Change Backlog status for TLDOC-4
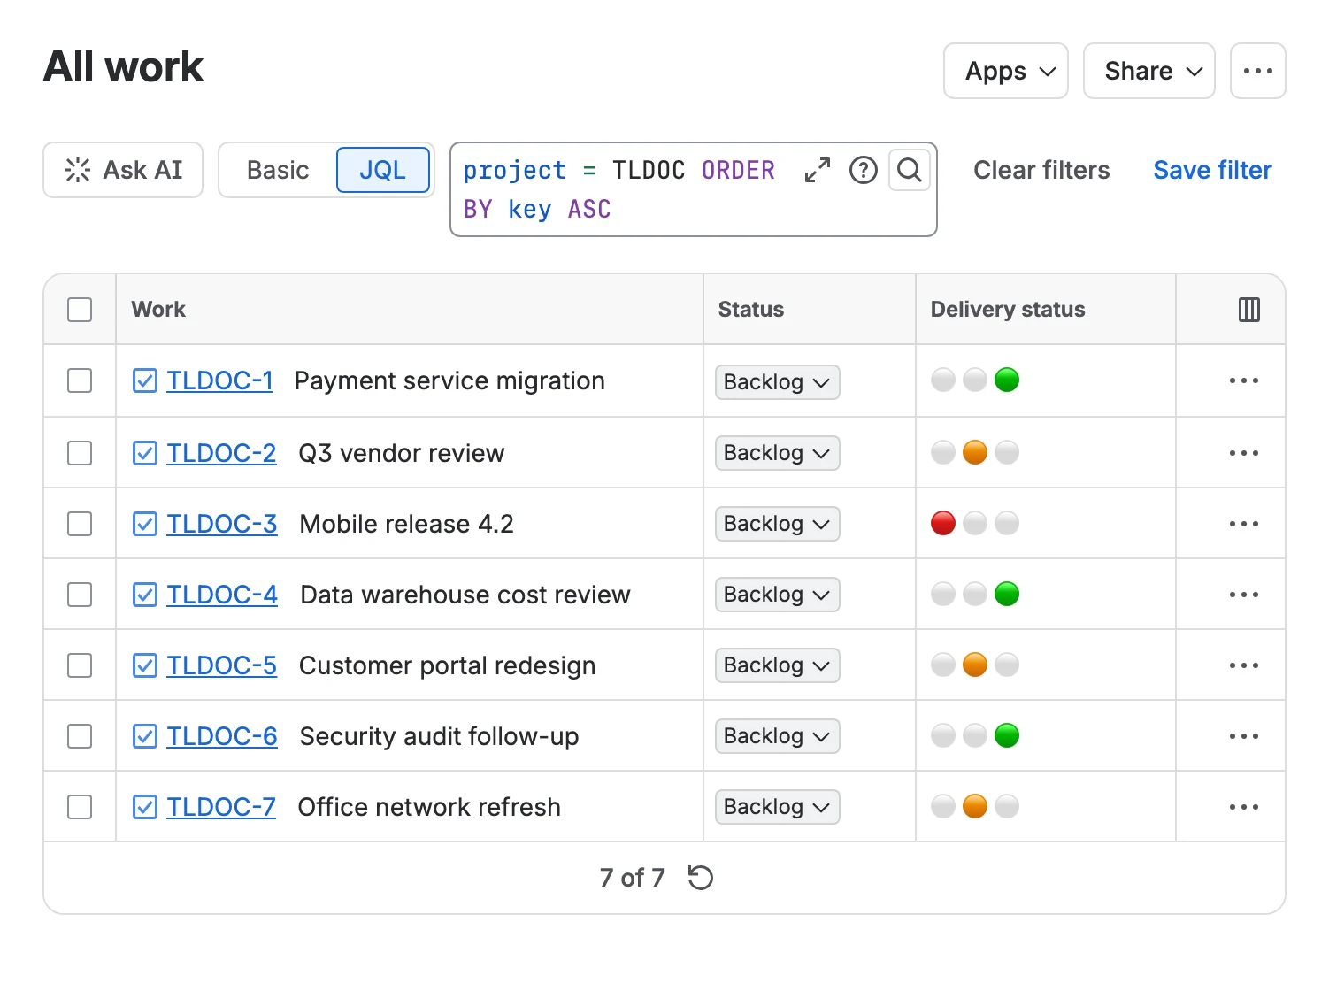This screenshot has height=991, width=1329. pos(778,595)
